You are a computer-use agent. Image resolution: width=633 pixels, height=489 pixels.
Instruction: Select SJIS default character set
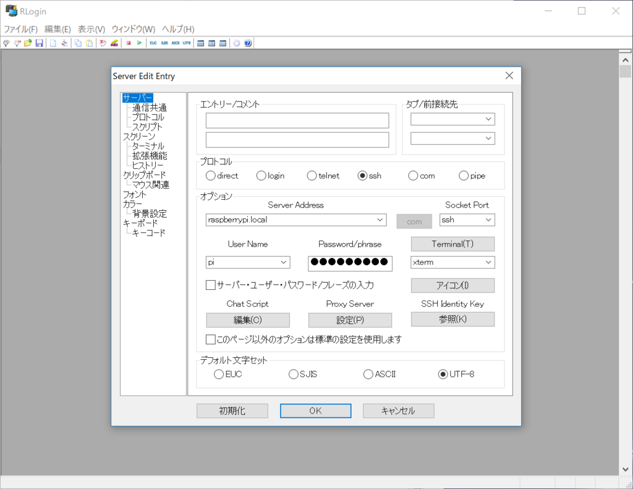pyautogui.click(x=294, y=374)
